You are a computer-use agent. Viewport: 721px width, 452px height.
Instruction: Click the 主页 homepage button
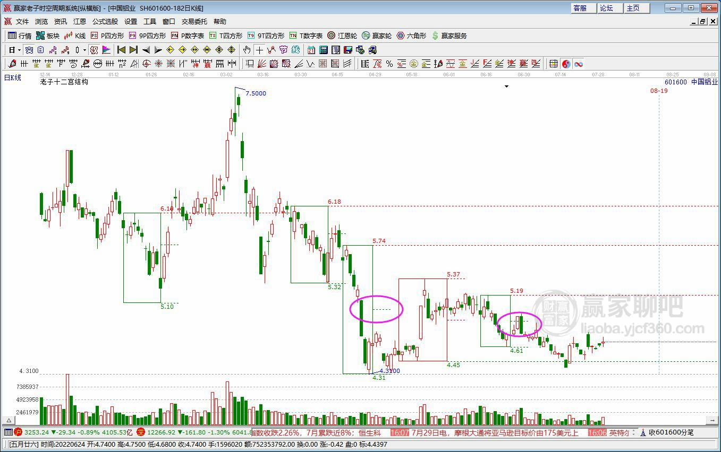click(x=637, y=8)
